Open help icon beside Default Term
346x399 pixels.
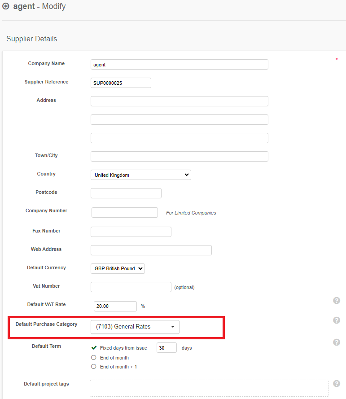pyautogui.click(x=336, y=342)
